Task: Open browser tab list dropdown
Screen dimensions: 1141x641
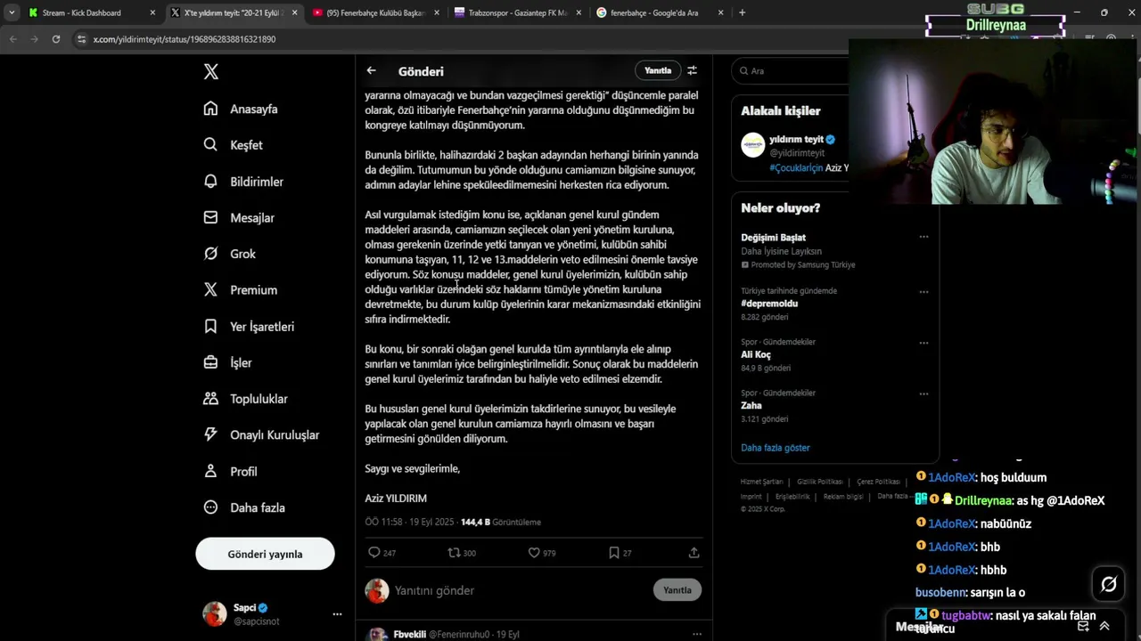Action: (12, 12)
